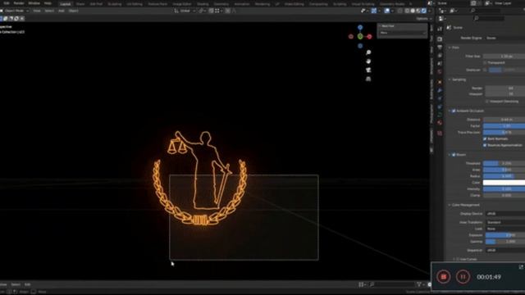Toggle X-ray mode icon in header

point(399,11)
